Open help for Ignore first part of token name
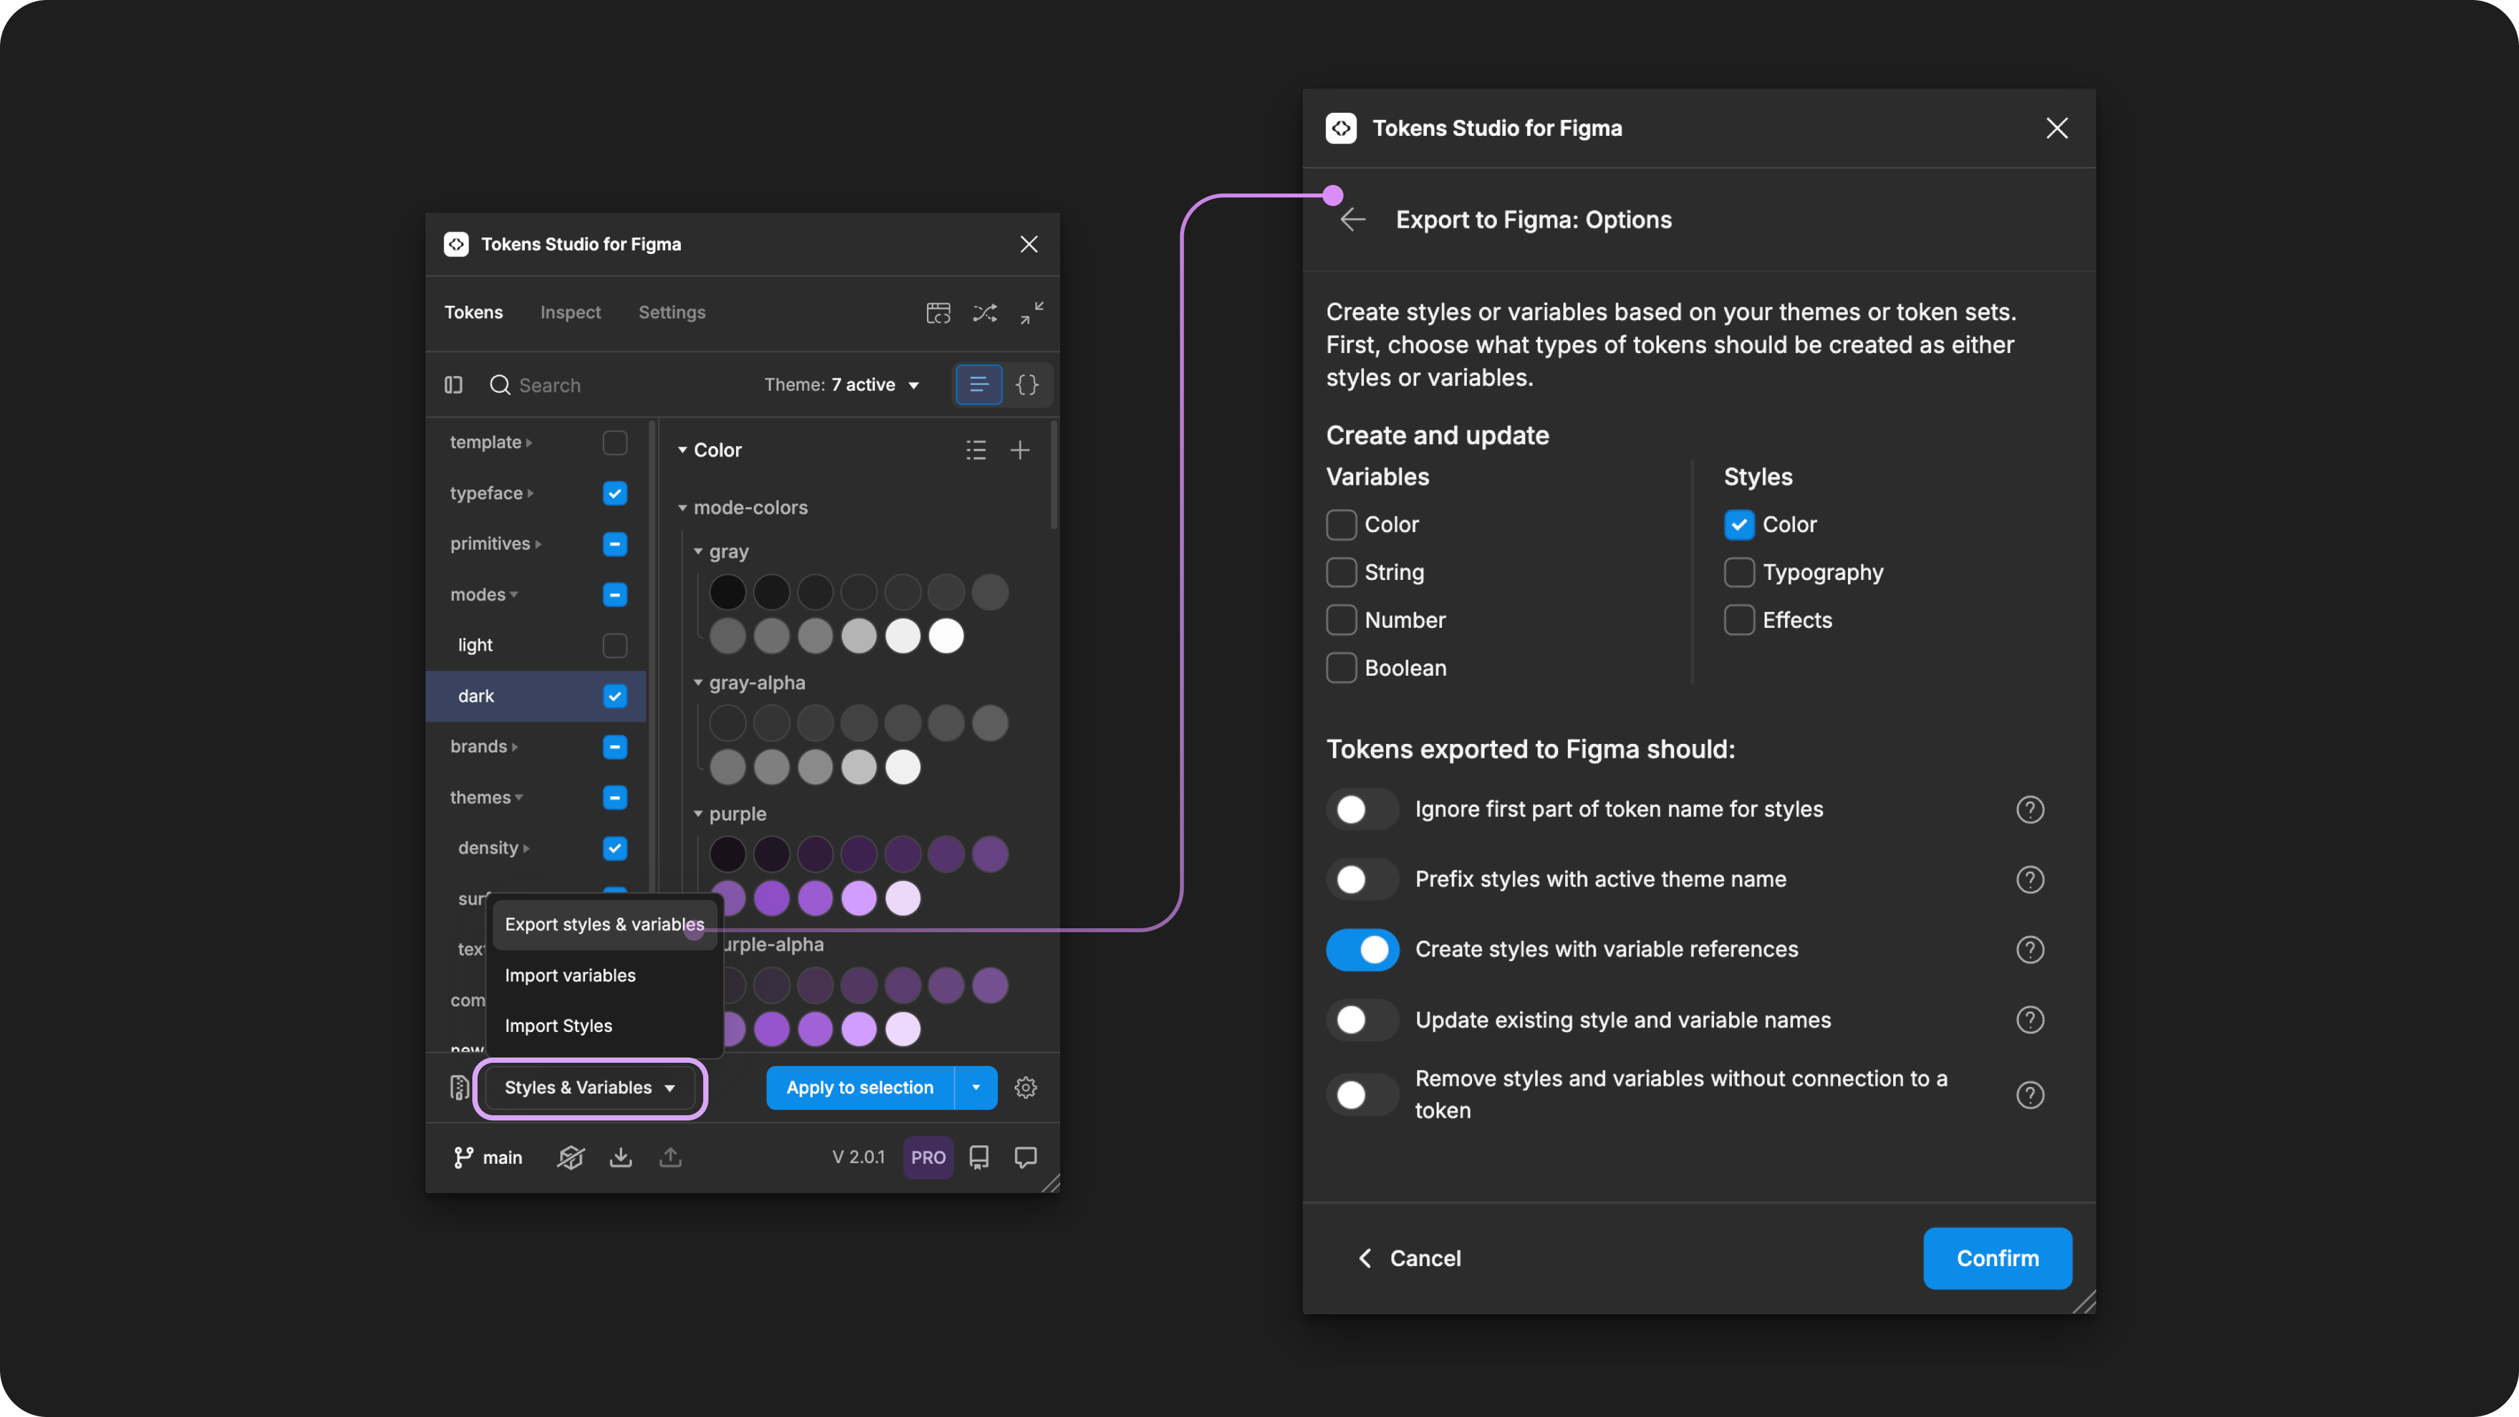This screenshot has width=2519, height=1417. pos(2030,810)
